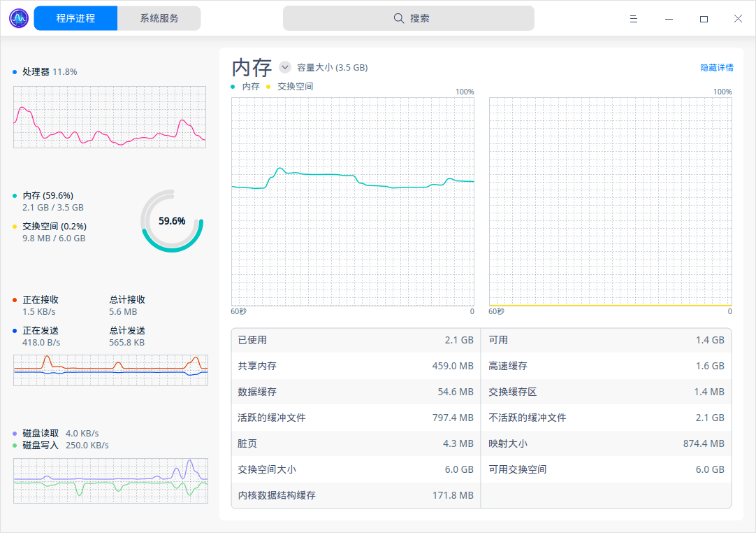Select the 处理器 CPU usage graph in sidebar
756x533 pixels.
coord(109,117)
